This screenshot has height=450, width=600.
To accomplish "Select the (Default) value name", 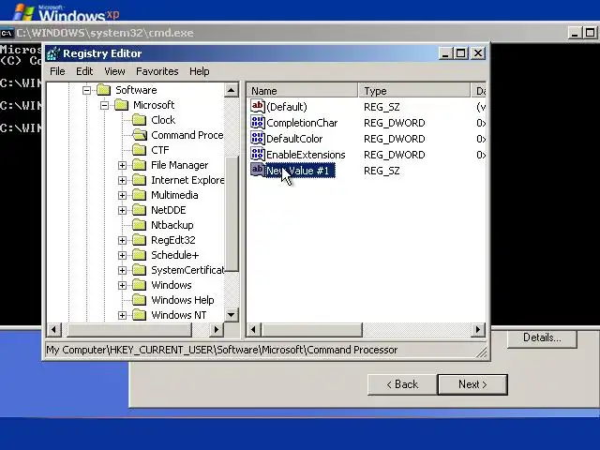I will [x=287, y=107].
